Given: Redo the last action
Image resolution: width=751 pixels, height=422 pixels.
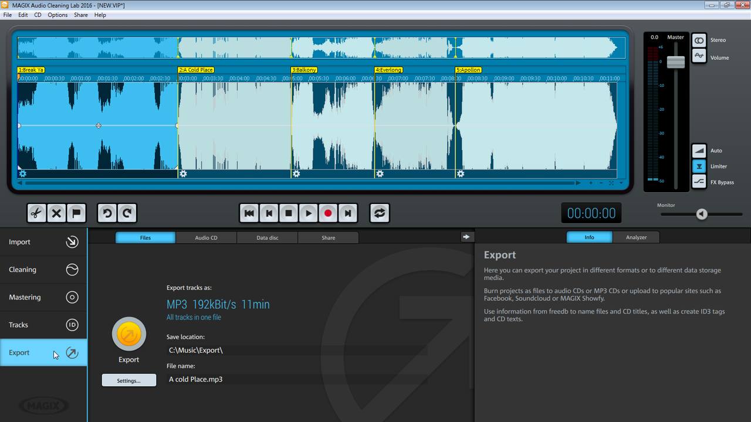Looking at the screenshot, I should [127, 213].
